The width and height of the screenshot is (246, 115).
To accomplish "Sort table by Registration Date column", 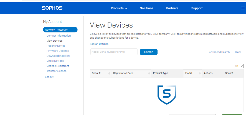I will click(131, 73).
